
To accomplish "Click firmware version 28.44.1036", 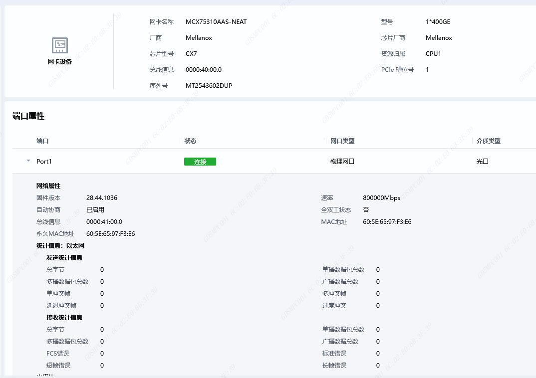I will (102, 198).
